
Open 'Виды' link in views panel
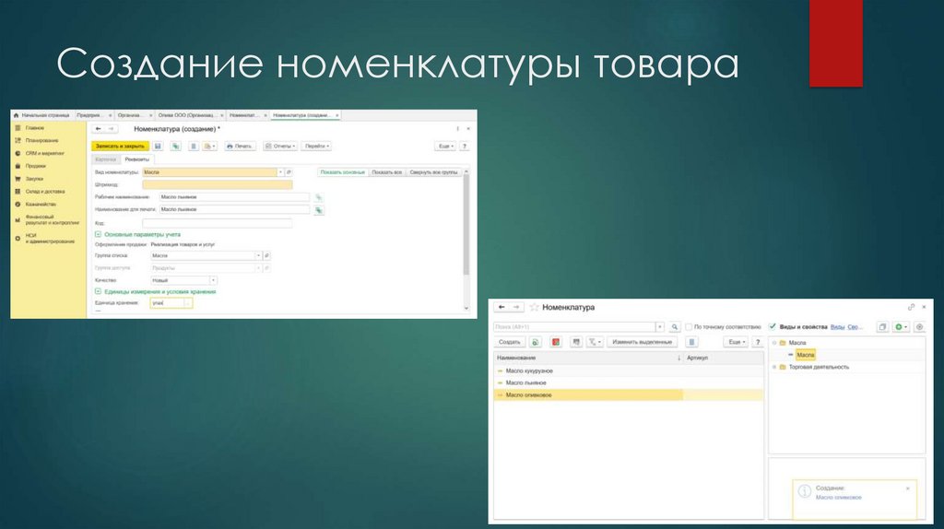click(x=837, y=327)
